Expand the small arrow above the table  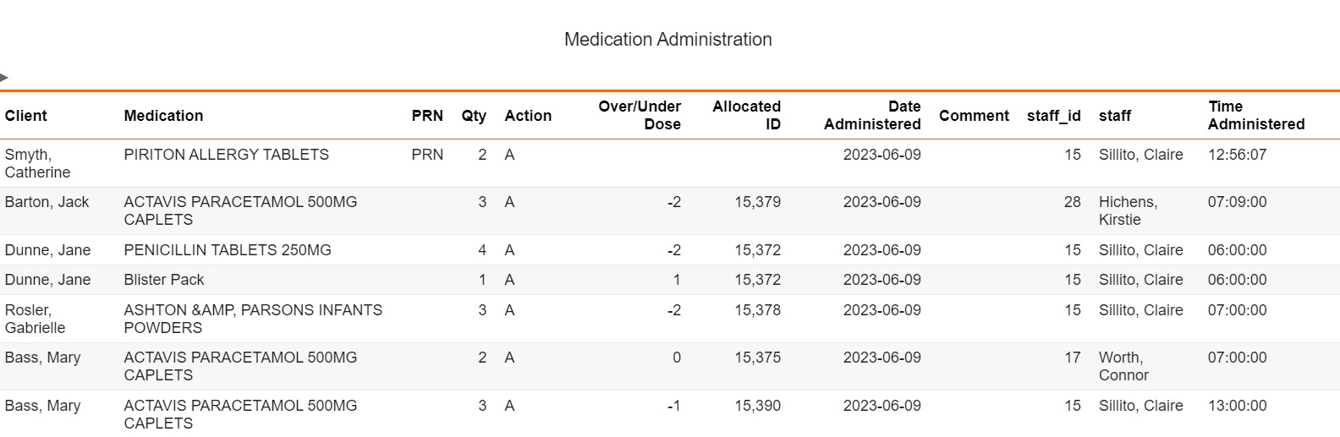[4, 78]
